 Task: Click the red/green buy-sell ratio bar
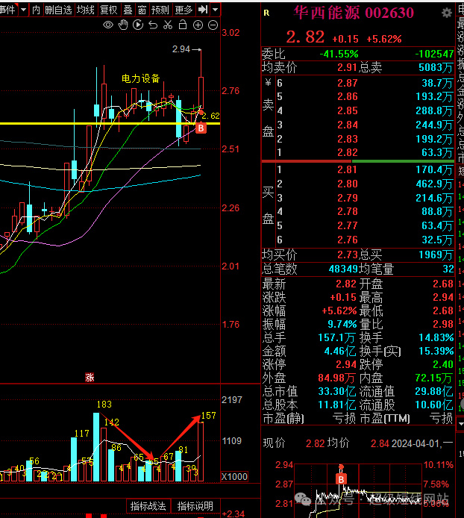click(357, 161)
